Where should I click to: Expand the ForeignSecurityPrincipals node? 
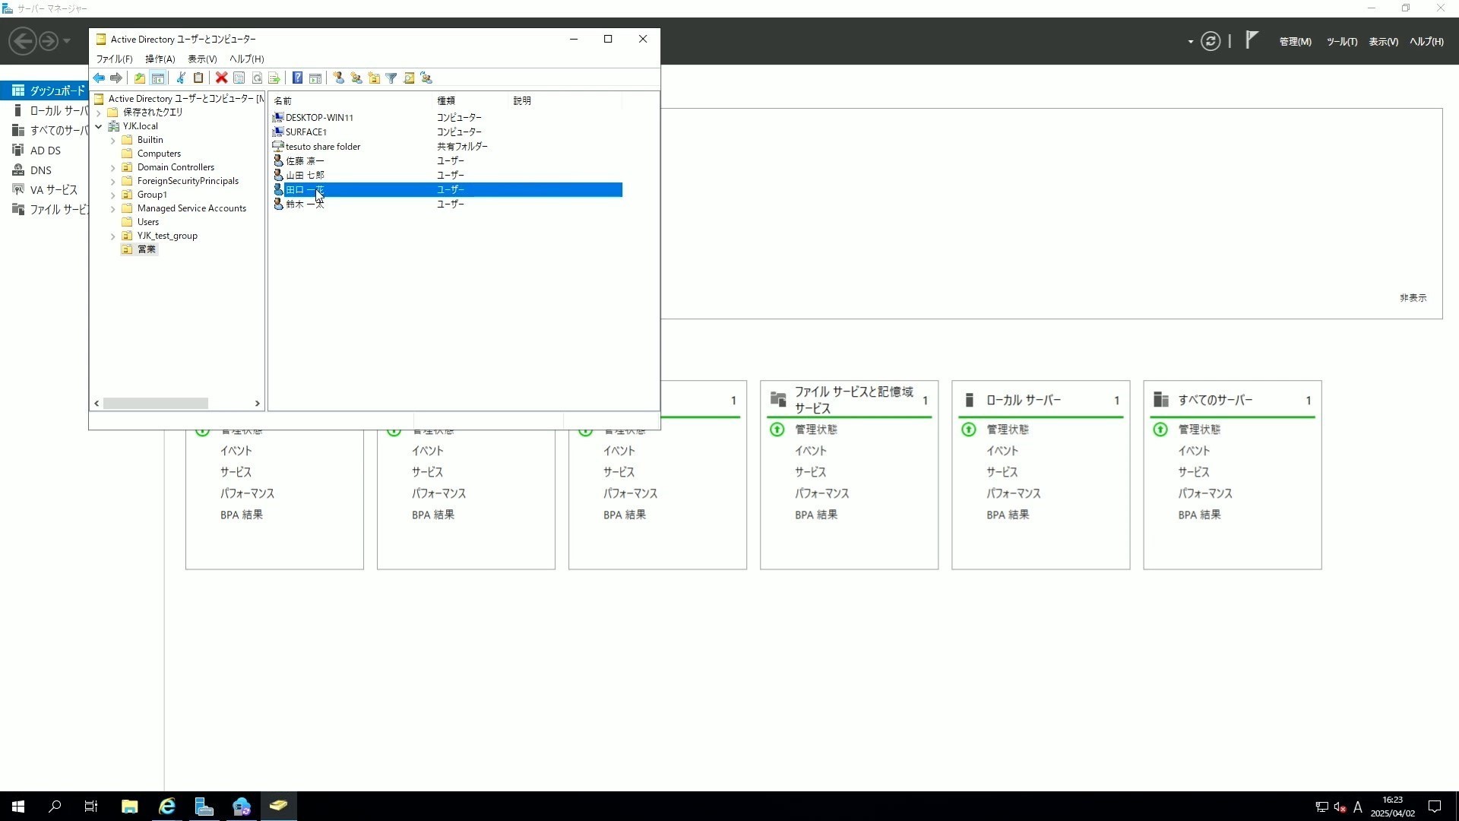(x=113, y=181)
